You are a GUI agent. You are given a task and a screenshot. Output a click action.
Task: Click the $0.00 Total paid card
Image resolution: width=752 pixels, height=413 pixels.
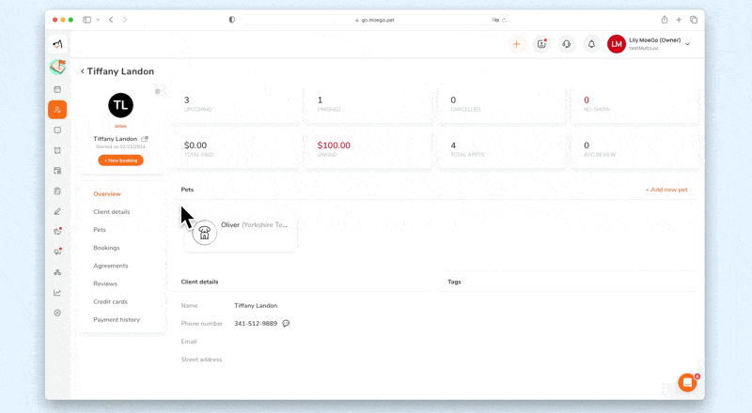(x=237, y=150)
